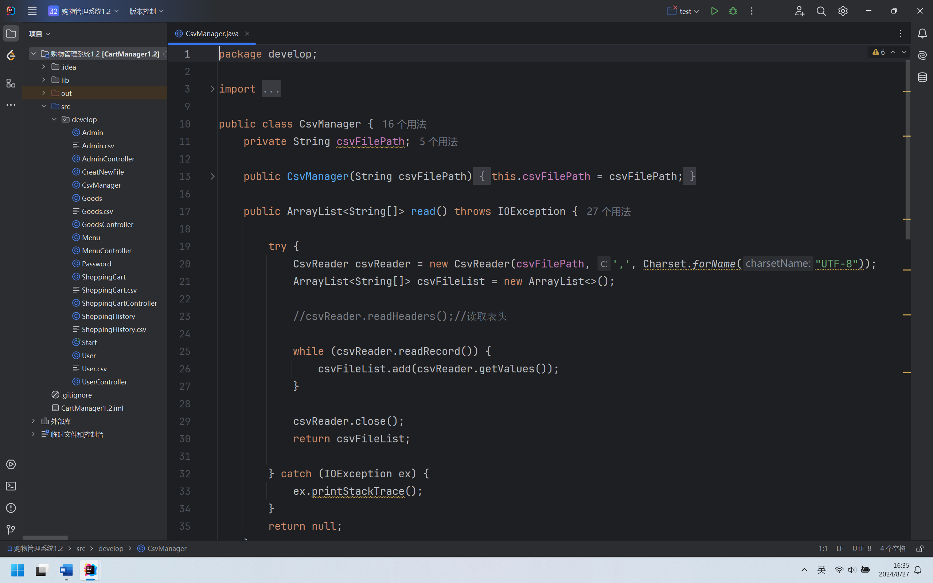933x583 pixels.
Task: Open the AI Assistant panel
Action: 922,55
